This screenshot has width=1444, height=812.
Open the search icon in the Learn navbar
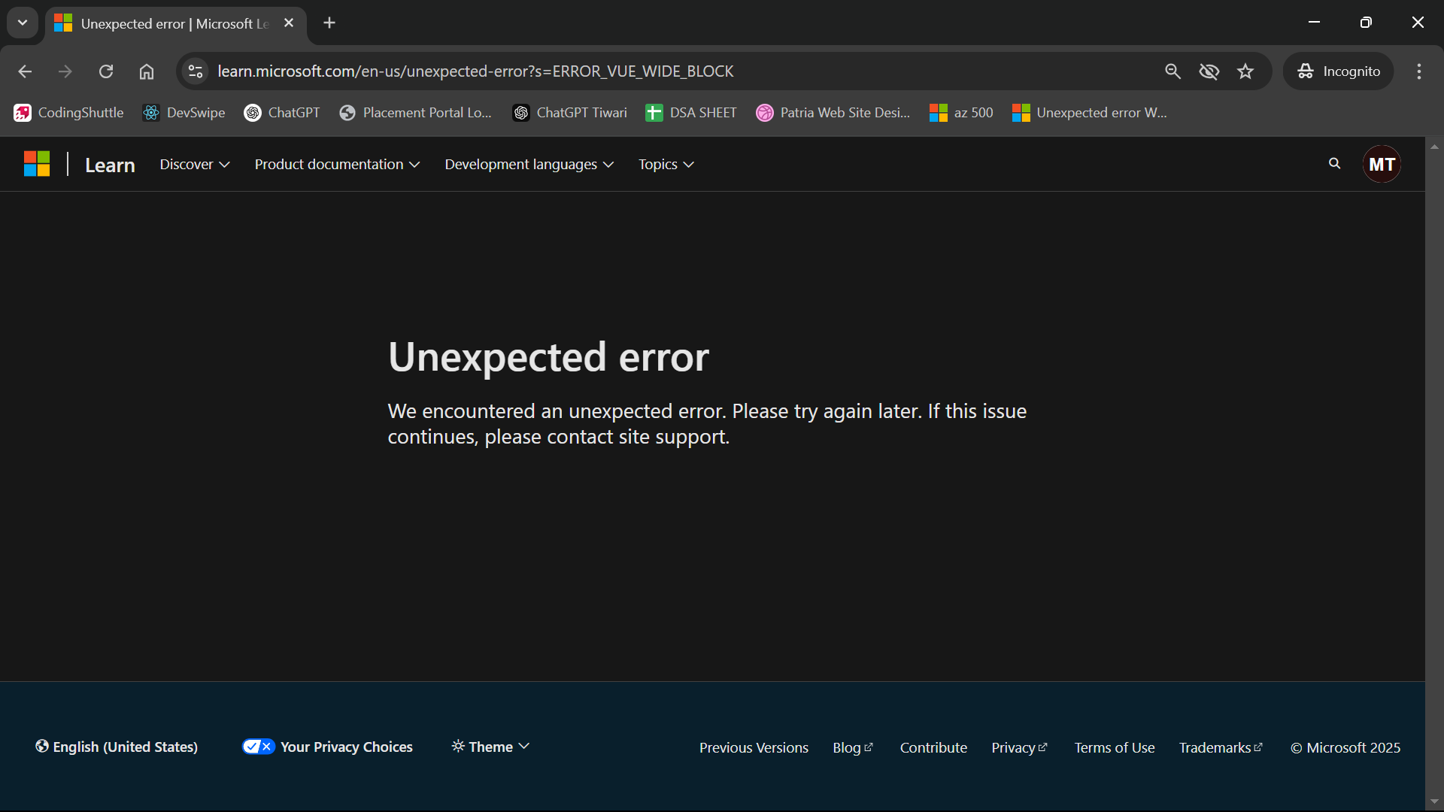[x=1334, y=163]
